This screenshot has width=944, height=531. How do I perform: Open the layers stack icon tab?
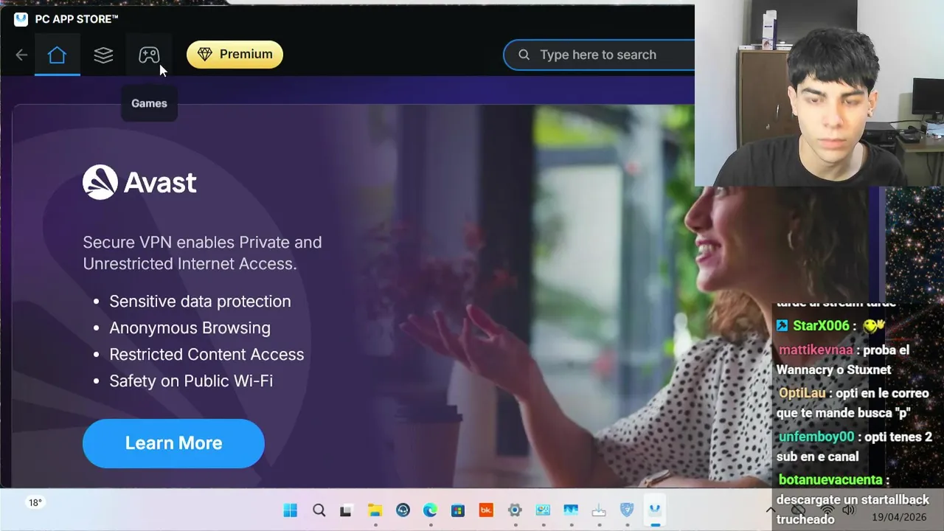point(103,55)
